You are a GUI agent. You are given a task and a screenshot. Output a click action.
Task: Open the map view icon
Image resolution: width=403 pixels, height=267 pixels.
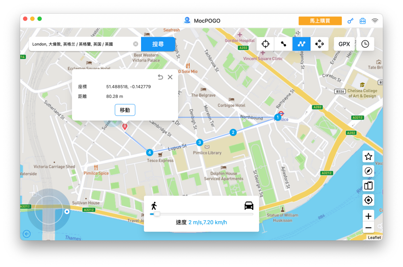tap(368, 186)
